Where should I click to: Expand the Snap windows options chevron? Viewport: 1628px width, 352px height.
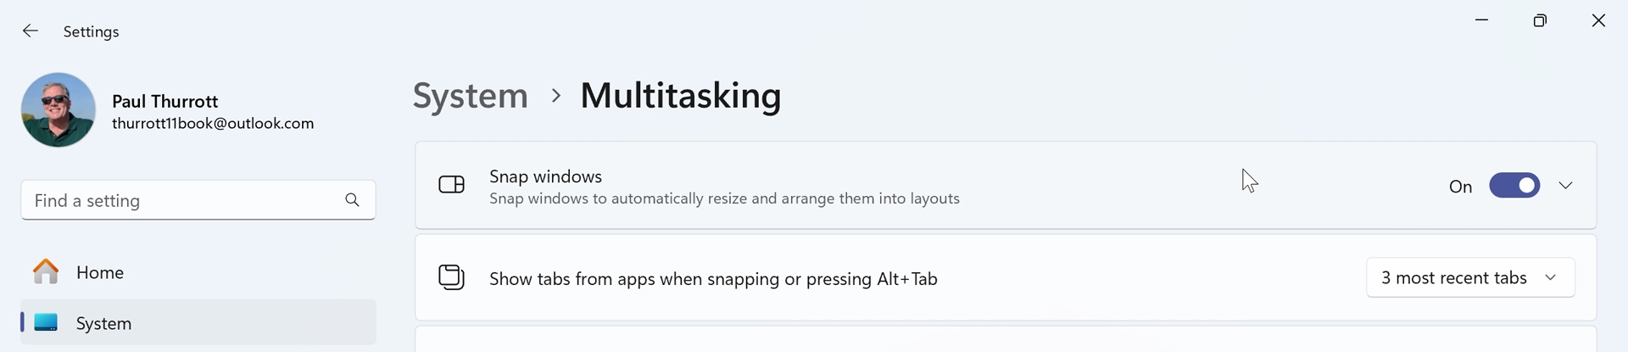pyautogui.click(x=1565, y=186)
